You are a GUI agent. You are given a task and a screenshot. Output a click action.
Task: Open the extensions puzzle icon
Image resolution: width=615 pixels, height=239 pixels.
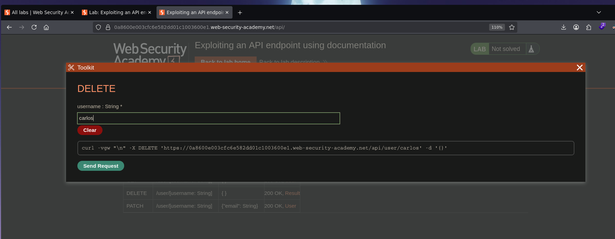click(589, 27)
